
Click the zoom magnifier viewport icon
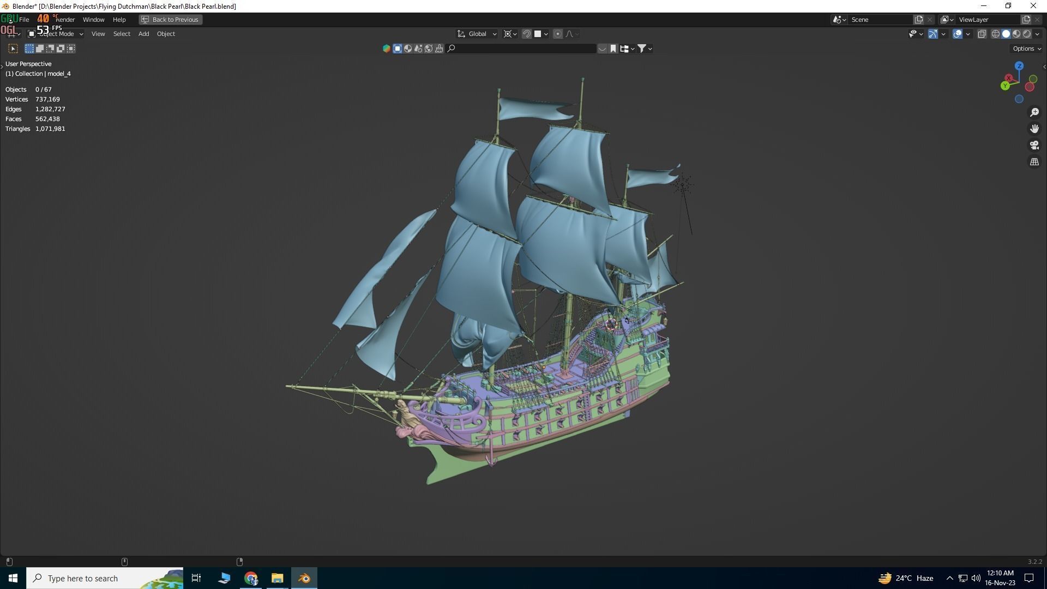[1034, 112]
